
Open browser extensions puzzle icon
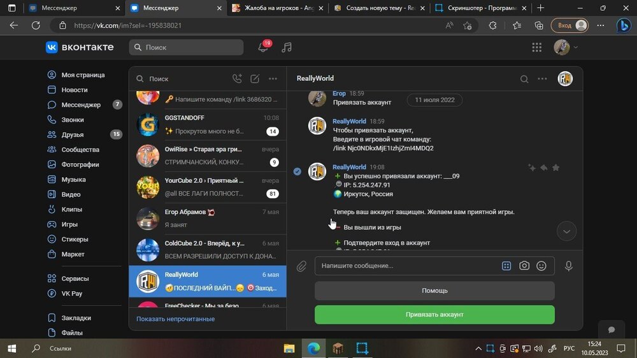[492, 25]
